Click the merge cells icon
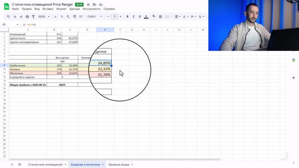 (167, 16)
